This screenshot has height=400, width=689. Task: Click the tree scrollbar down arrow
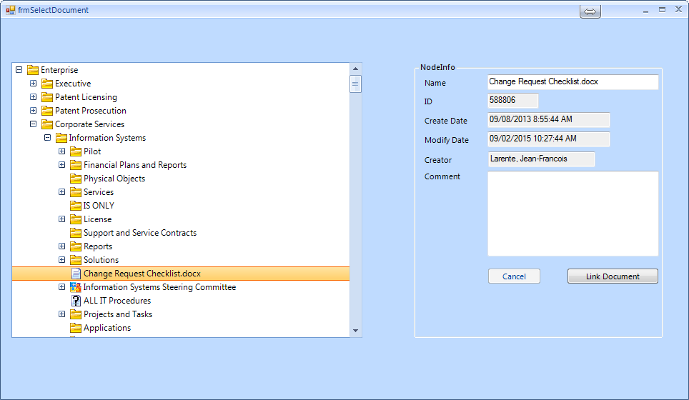(355, 331)
